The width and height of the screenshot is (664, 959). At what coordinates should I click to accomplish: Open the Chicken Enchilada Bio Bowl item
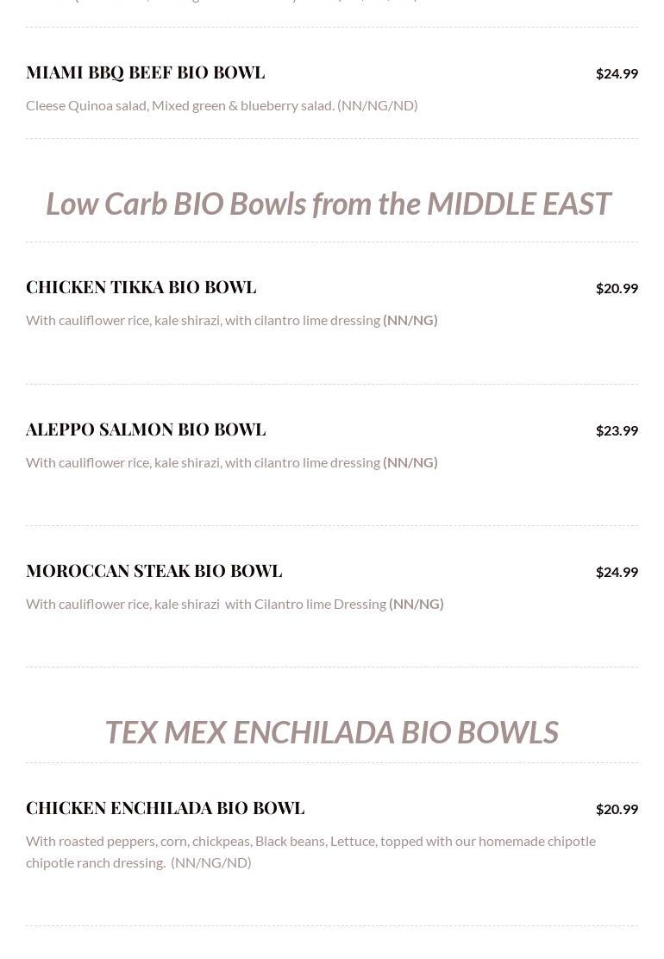pos(165,808)
